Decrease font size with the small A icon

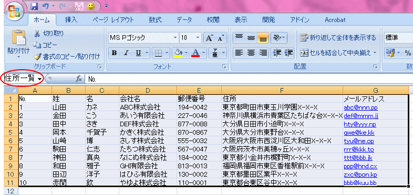pos(221,38)
